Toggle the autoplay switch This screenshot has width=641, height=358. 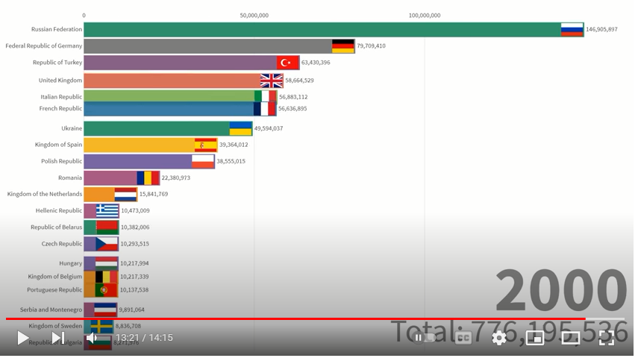click(x=425, y=338)
